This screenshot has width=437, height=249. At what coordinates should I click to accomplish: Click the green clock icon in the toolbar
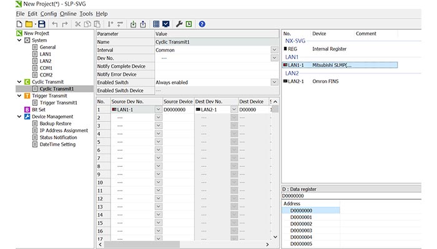click(188, 24)
